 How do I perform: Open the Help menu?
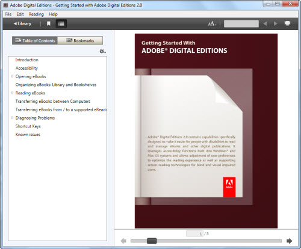coord(53,14)
